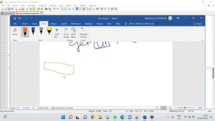Switch to Read Mode view icon
The image size is (215, 121).
point(157,108)
